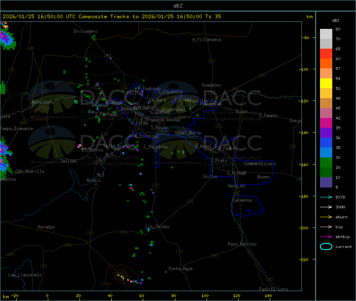356x301 pixels.
Task: Click the L_Malvinas location label
Action: 156,147
